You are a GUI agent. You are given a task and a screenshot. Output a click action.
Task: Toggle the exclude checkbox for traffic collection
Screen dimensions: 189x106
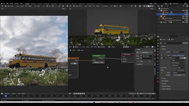(183, 16)
